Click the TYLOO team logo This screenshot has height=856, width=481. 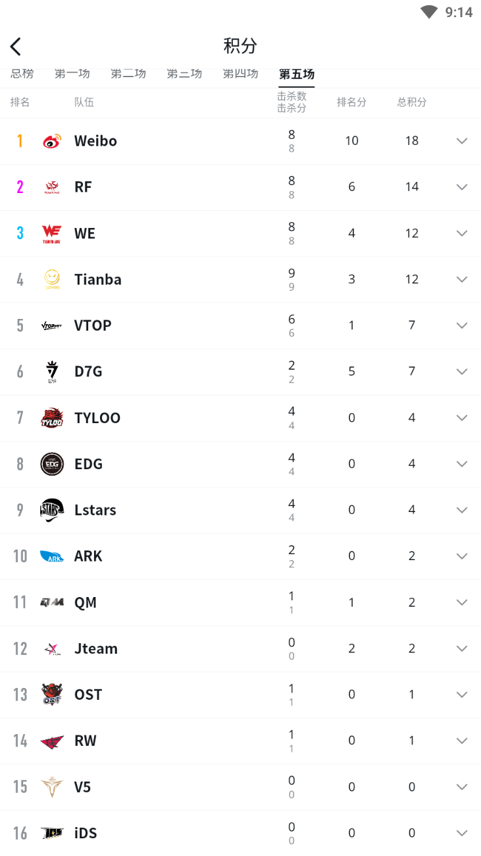coord(52,418)
